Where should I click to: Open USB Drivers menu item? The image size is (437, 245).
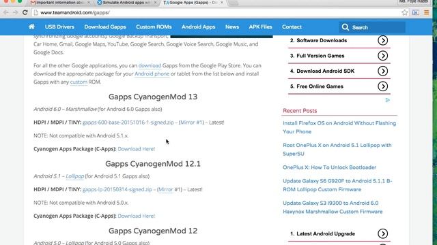click(x=59, y=27)
